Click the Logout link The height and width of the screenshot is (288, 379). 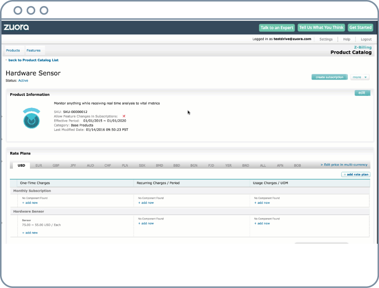point(366,39)
